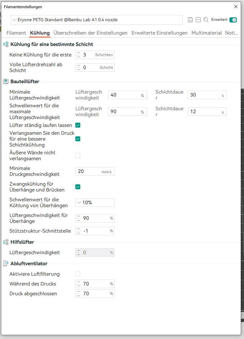Uncheck Lüfter ständig laufen lassen
Image resolution: width=244 pixels, height=339 pixels.
(78, 125)
